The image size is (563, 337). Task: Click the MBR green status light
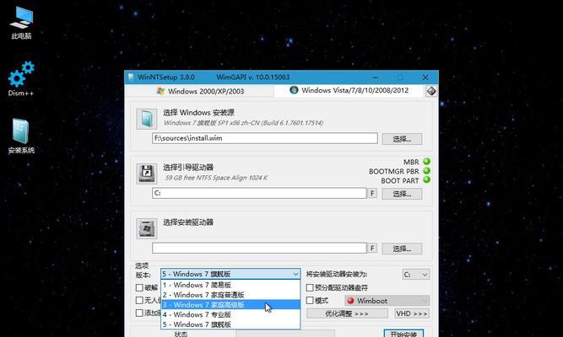click(426, 161)
